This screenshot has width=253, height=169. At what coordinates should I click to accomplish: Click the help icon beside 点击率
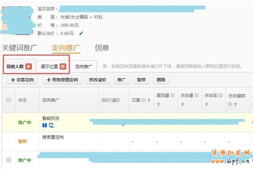[221, 96]
